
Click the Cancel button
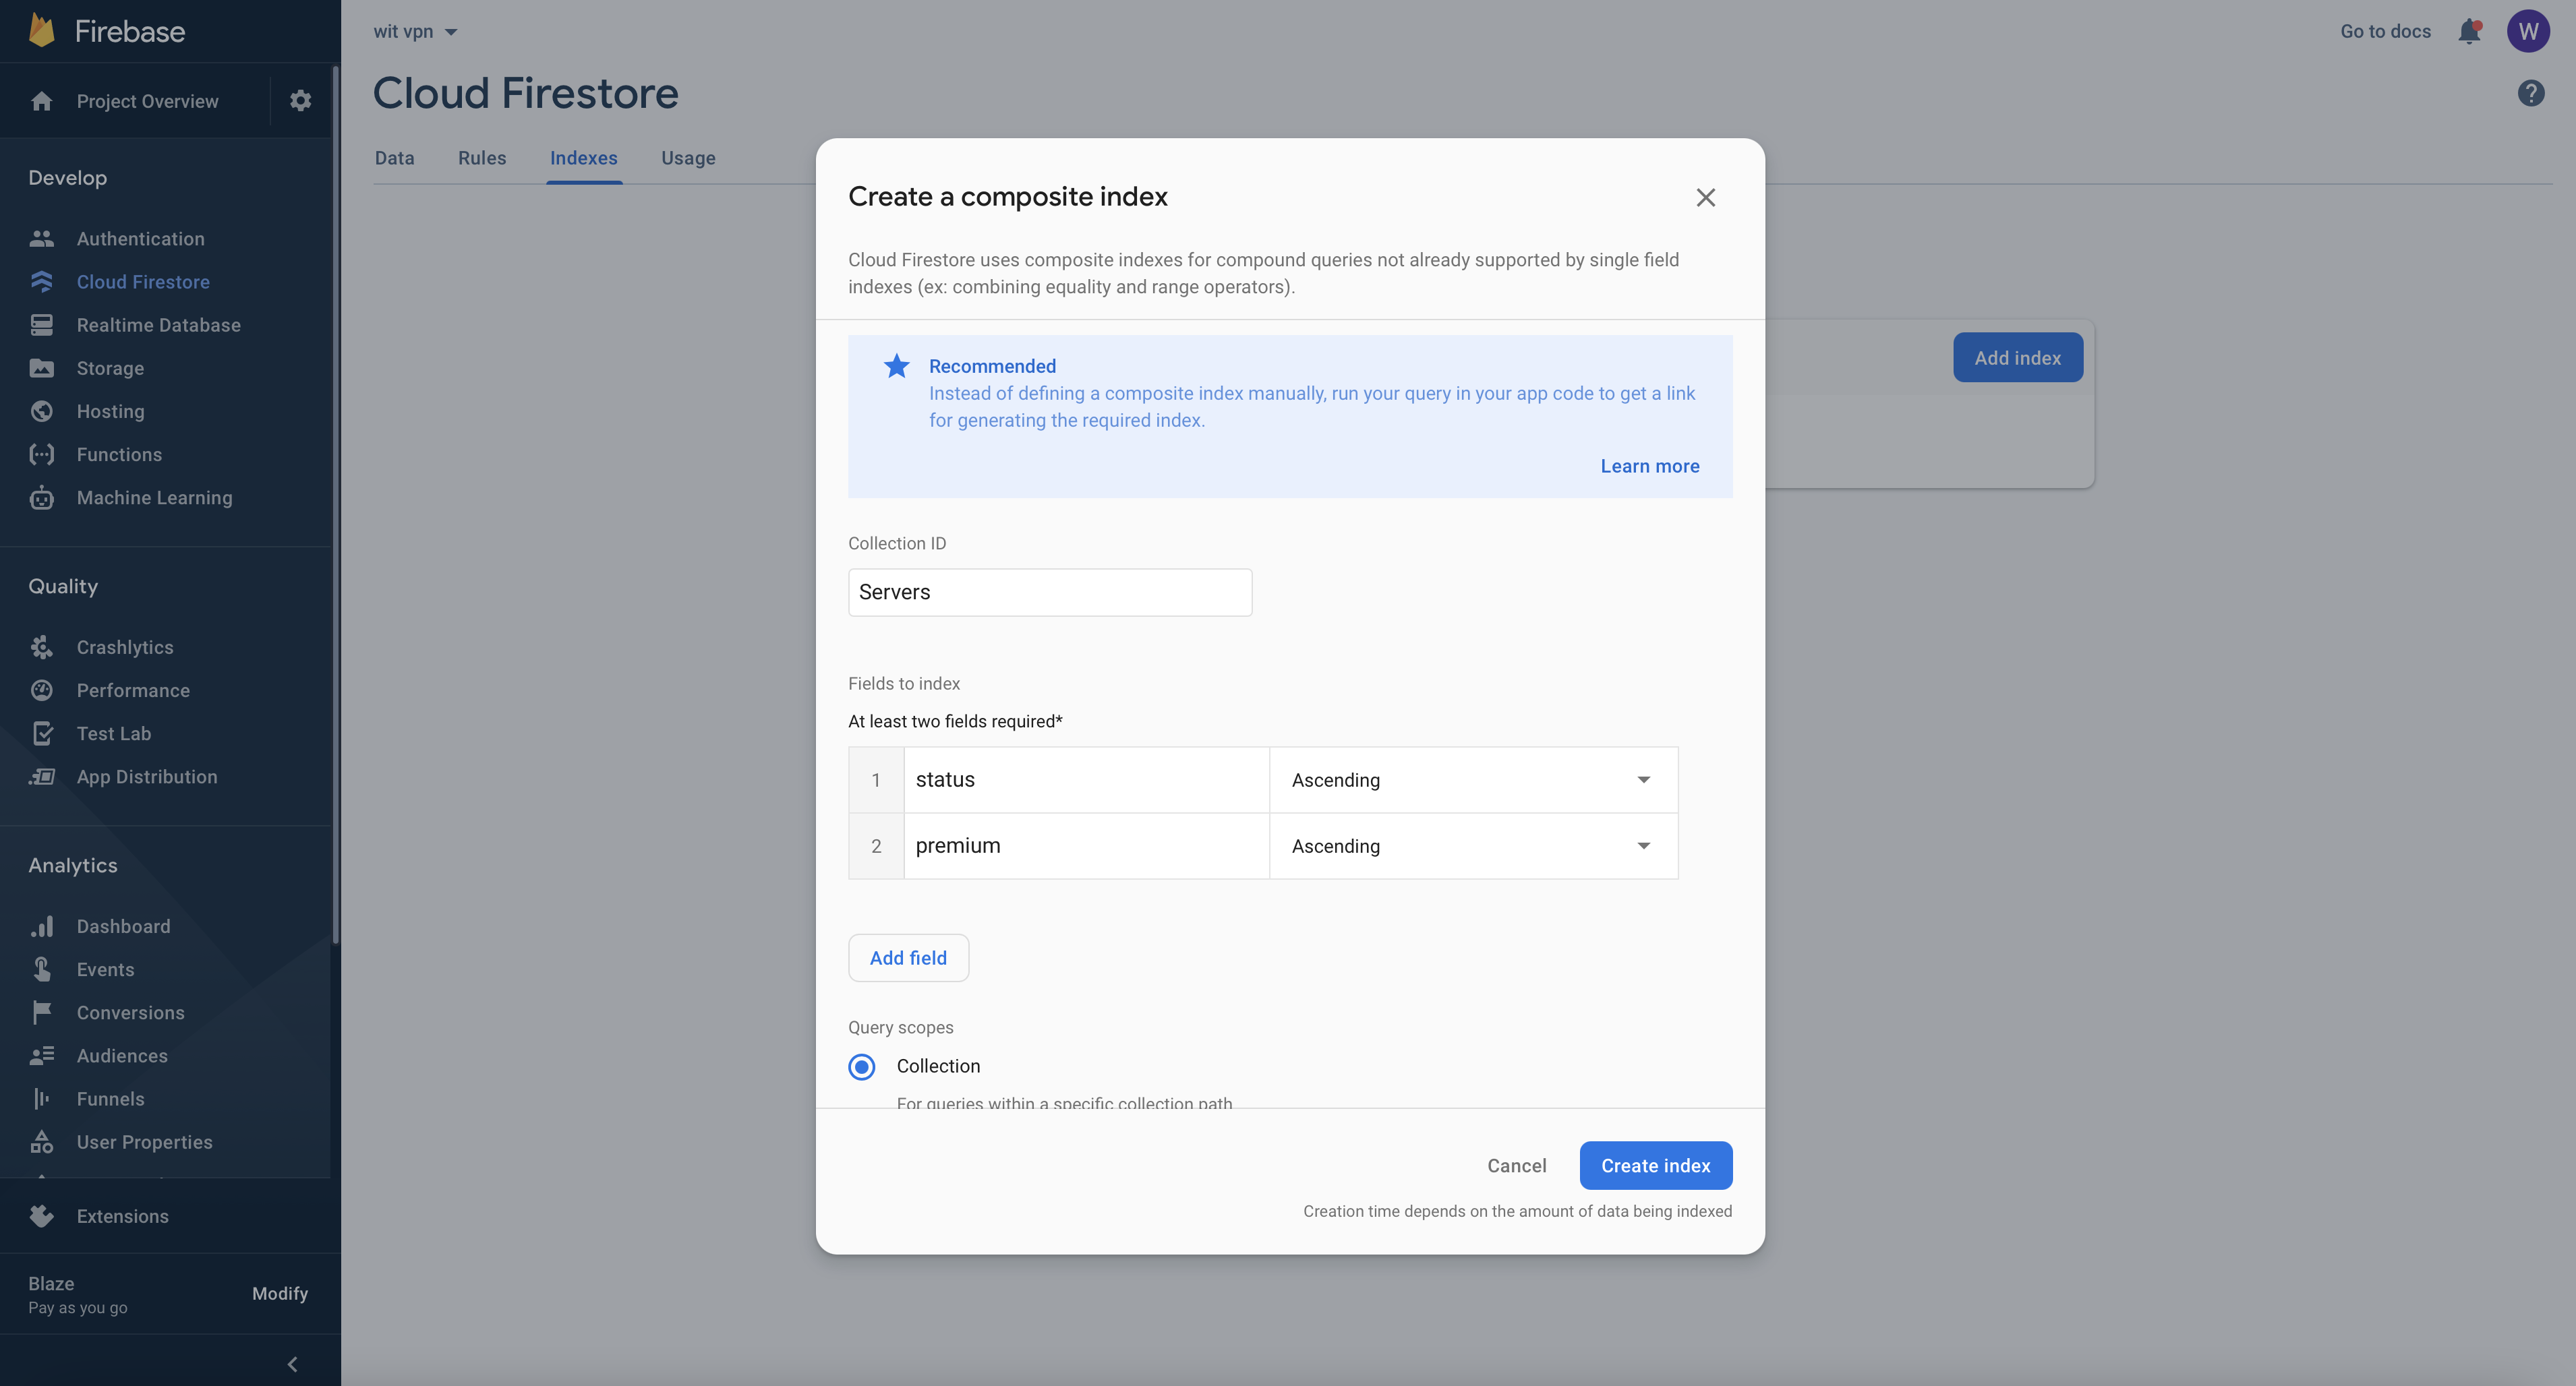point(1516,1165)
